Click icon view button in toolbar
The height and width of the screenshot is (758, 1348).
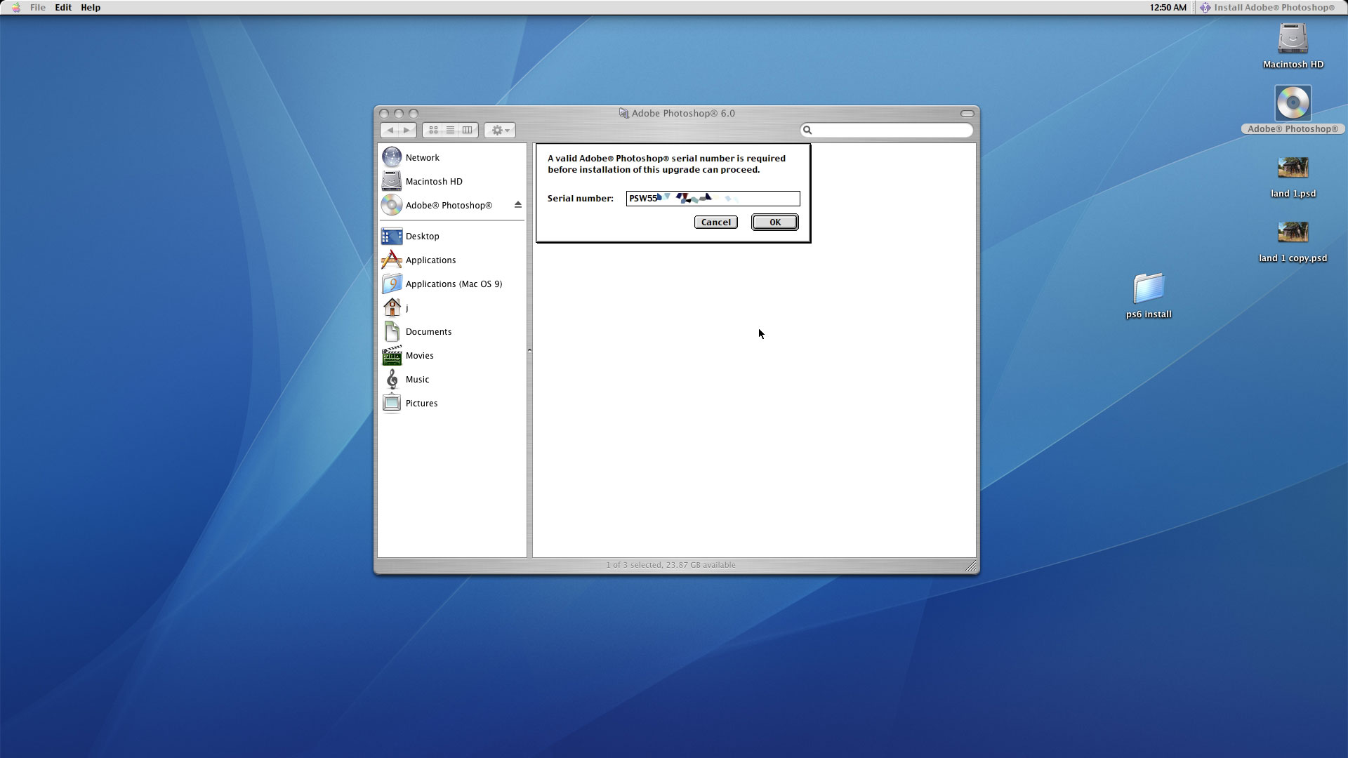[432, 130]
